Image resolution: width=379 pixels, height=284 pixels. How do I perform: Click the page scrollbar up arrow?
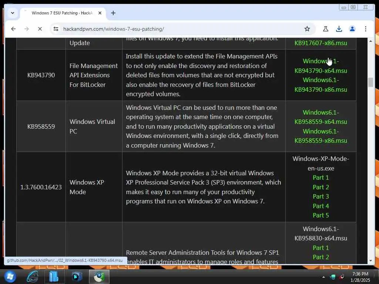371,41
